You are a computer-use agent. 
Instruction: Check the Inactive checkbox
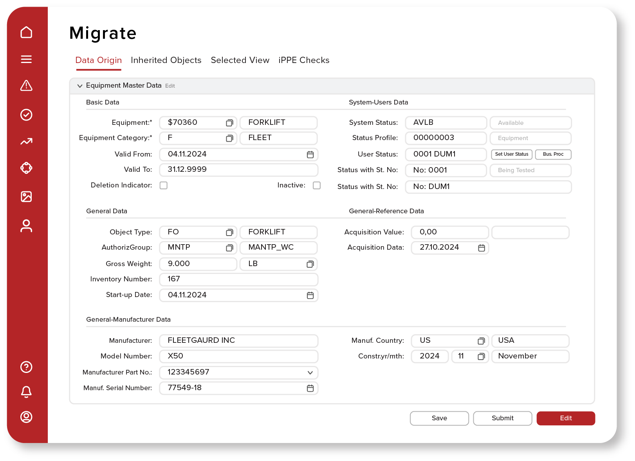pos(317,185)
